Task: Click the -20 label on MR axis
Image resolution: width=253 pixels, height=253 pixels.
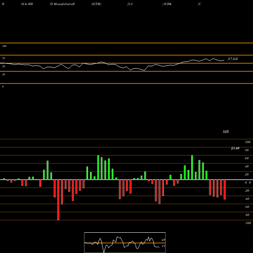Action: (247, 191)
